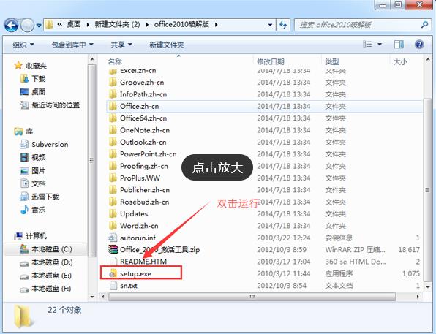Click 新建文件夹 (2) in the breadcrumb
This screenshot has width=436, height=334.
point(117,24)
